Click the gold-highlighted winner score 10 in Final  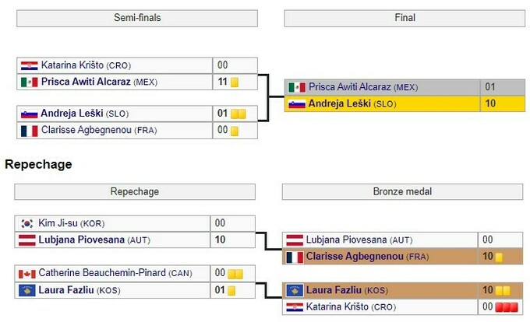click(x=492, y=103)
